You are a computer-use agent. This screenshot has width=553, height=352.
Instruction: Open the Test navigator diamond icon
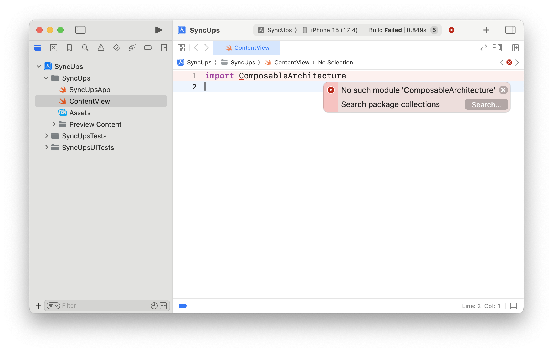pyautogui.click(x=117, y=48)
